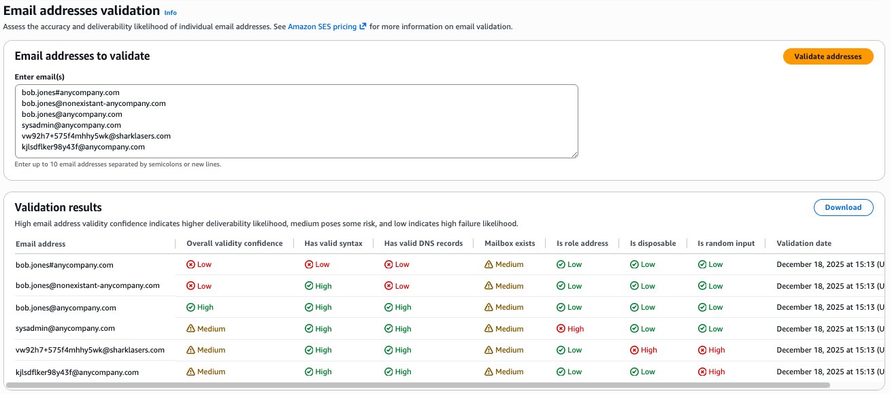Click the red Low icon in bob.jones#anycompany.com overall validity
890x394 pixels.
(191, 265)
